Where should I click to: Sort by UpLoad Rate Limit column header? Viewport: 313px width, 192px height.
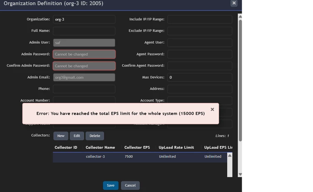click(176, 148)
